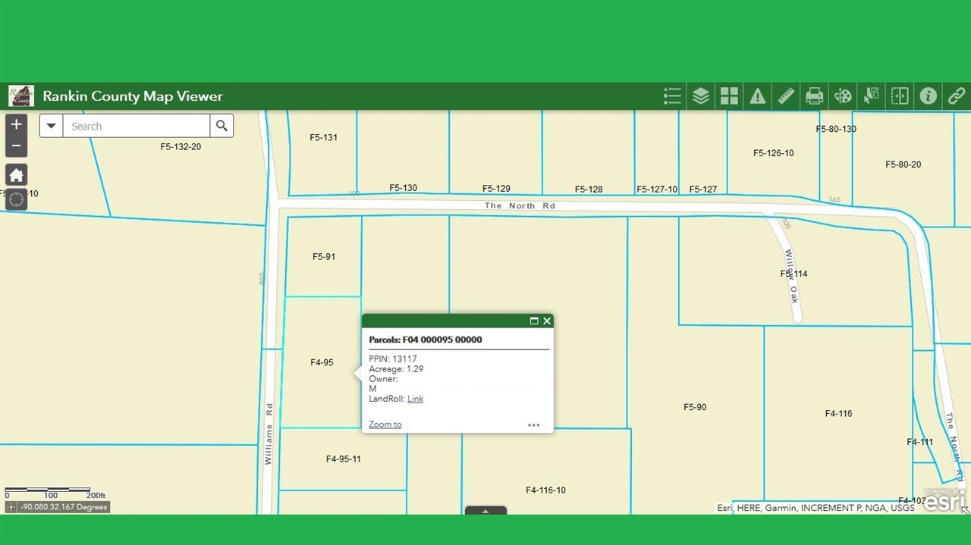
Task: Expand the bottom attribute table arrow
Action: (485, 510)
